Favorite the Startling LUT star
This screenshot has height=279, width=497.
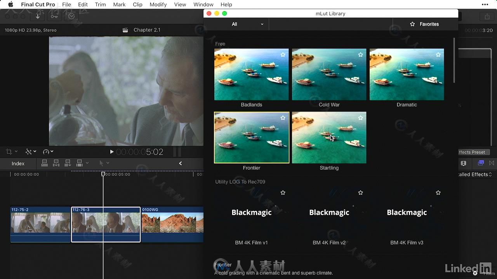[361, 118]
